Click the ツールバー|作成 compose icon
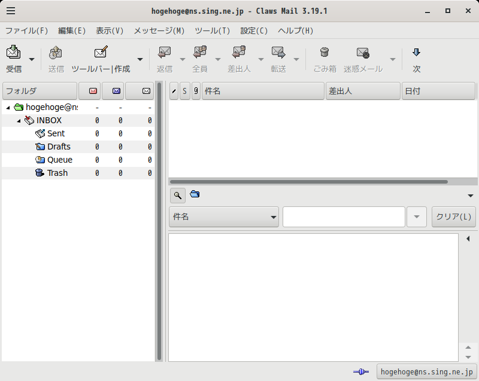The width and height of the screenshot is (479, 381). point(101,53)
